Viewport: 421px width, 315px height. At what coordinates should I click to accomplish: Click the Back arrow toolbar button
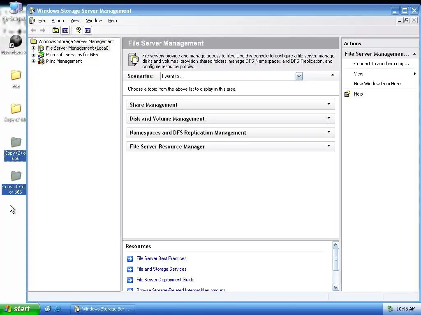33,30
